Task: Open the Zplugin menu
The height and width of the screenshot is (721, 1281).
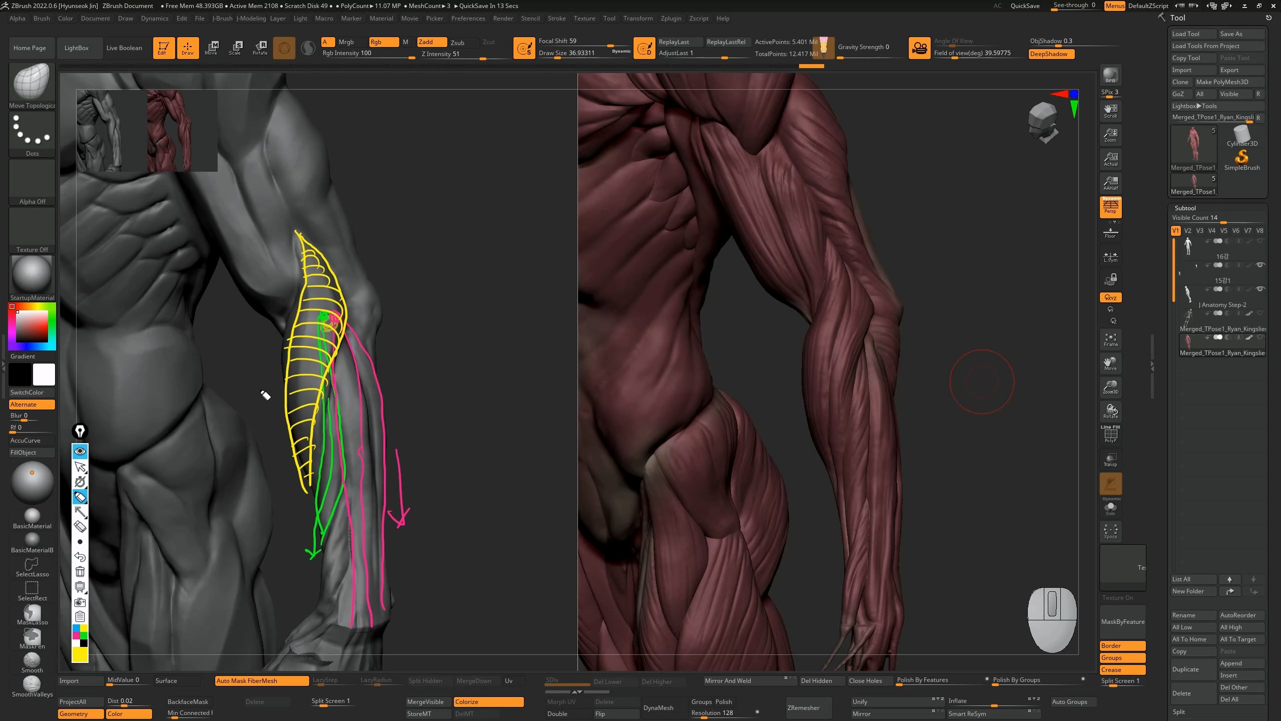Action: coord(671,19)
